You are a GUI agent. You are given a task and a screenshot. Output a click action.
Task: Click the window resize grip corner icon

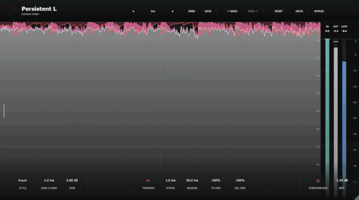357,198
